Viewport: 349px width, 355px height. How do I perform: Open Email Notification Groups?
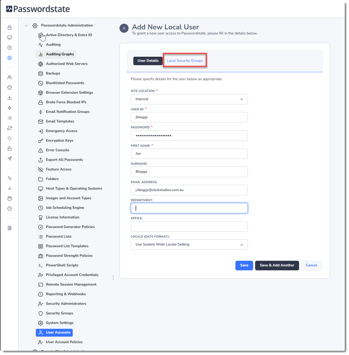(x=68, y=112)
